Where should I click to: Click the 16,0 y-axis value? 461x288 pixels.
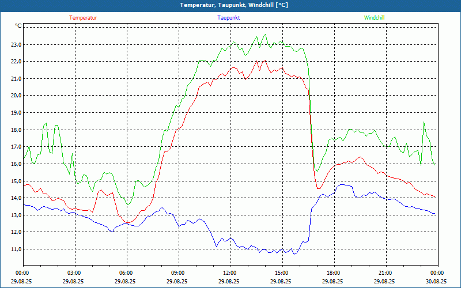pos(17,164)
